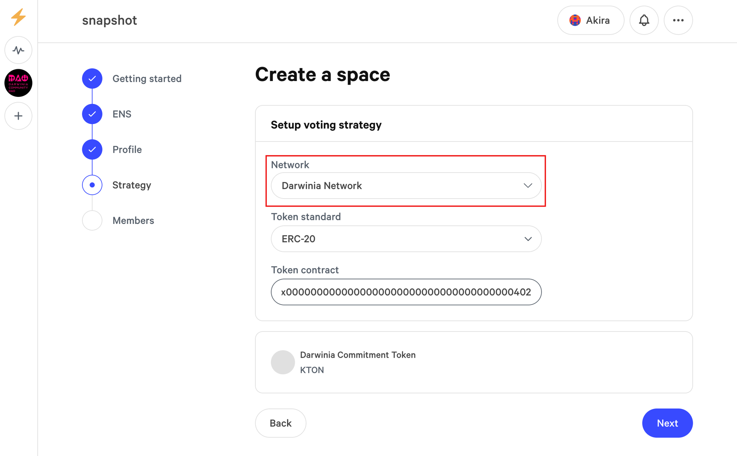
Task: Open the three-dots more menu
Action: coord(678,20)
